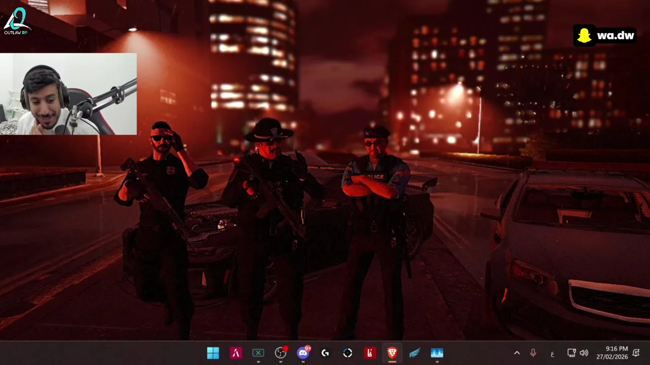Open the Windows Start menu

(213, 353)
